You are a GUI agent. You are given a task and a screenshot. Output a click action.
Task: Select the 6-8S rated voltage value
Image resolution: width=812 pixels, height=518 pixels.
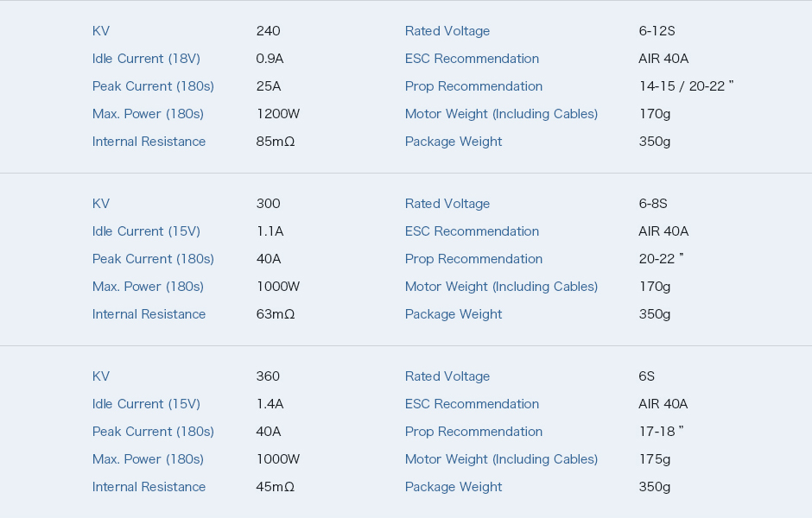[x=653, y=204]
